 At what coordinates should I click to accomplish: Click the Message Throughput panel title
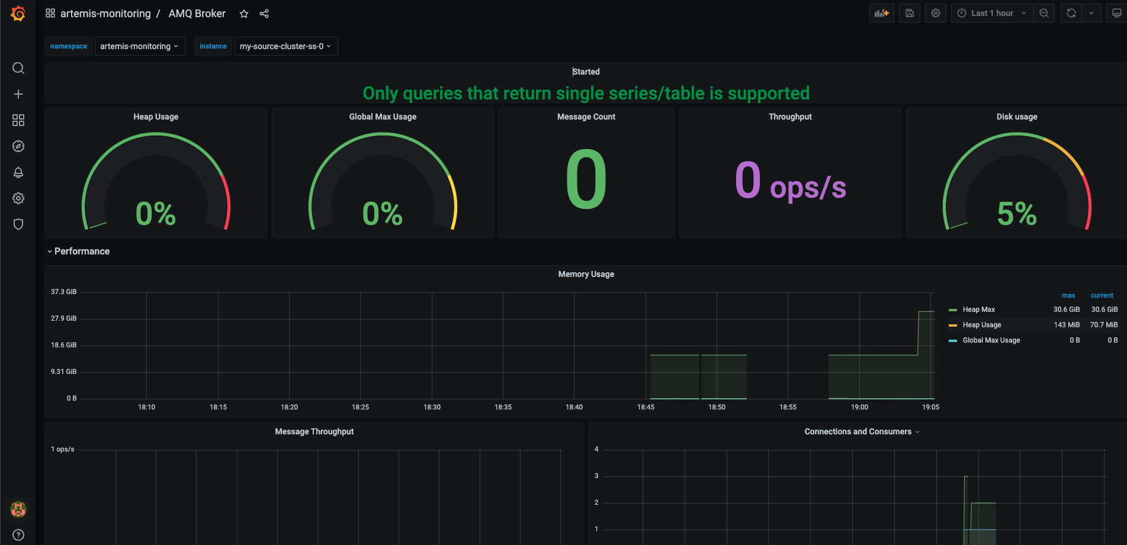314,431
